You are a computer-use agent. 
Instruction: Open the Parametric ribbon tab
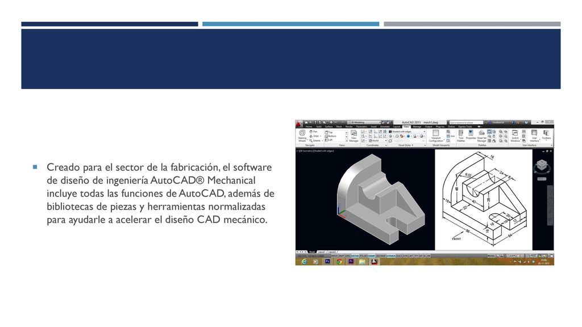click(x=361, y=127)
